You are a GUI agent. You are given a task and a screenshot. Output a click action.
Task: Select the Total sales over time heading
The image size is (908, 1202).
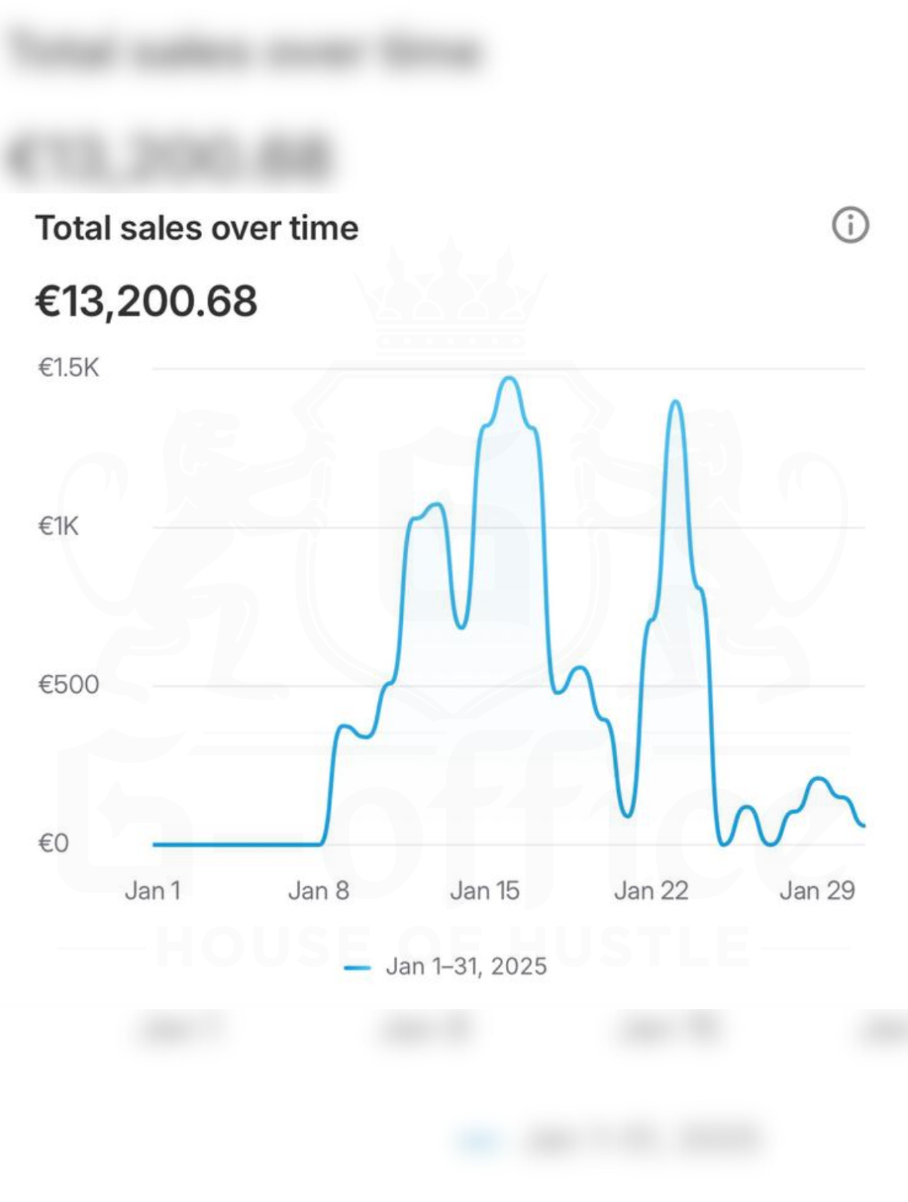[196, 228]
